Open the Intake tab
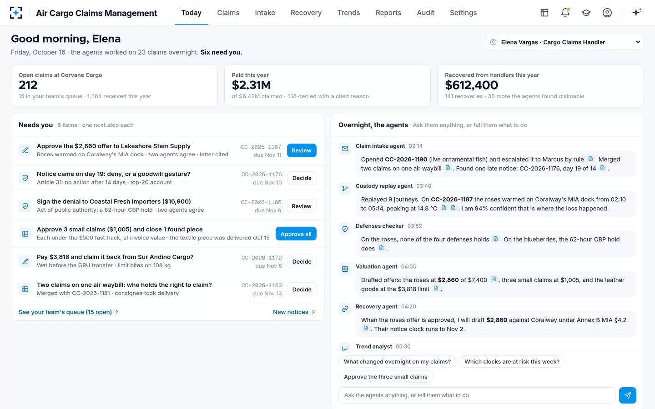Screen dimensions: 655x409 click(x=265, y=13)
